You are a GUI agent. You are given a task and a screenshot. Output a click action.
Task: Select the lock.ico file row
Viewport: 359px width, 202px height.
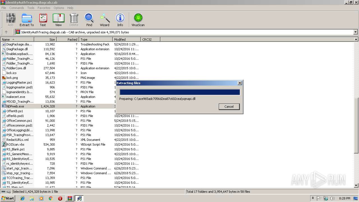[70, 73]
